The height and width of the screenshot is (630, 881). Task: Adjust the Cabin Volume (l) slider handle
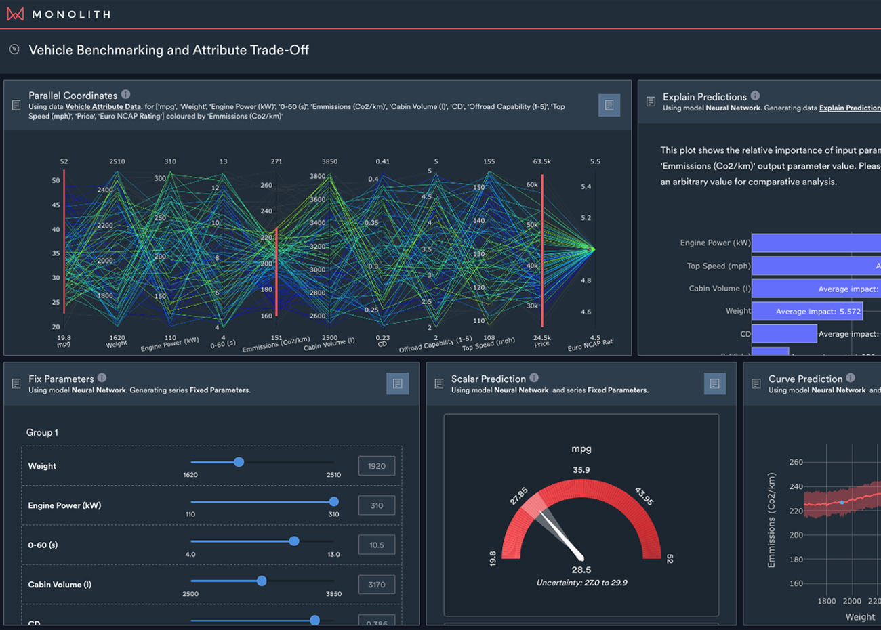(x=262, y=581)
